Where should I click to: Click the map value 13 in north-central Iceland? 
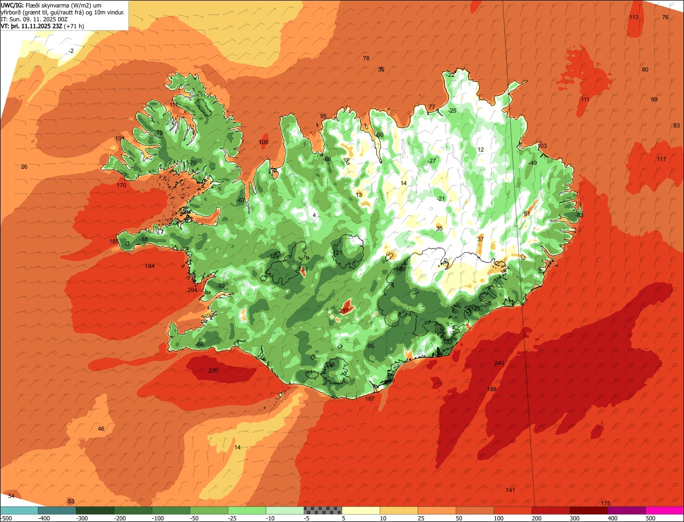tap(359, 195)
